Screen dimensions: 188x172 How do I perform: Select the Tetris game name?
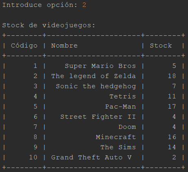[122, 96]
